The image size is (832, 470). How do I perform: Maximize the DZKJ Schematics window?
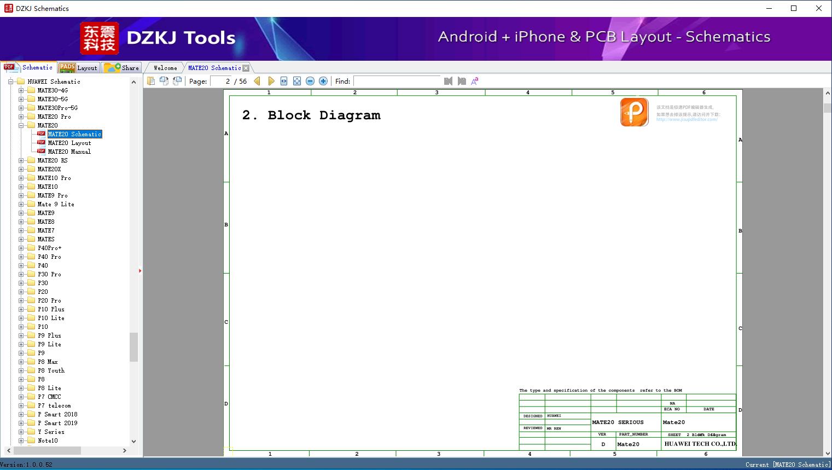[x=794, y=8]
